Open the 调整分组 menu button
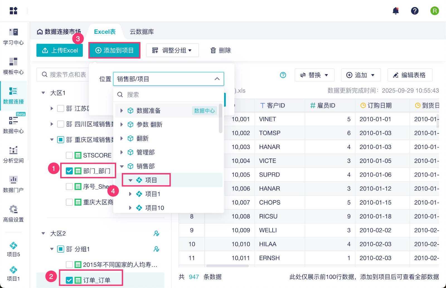446x288 pixels. point(172,50)
